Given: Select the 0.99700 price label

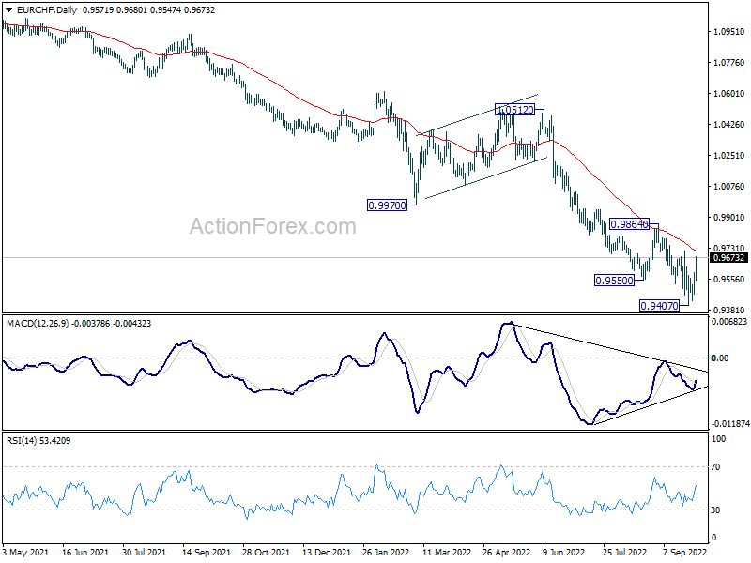Looking at the screenshot, I should pos(387,205).
